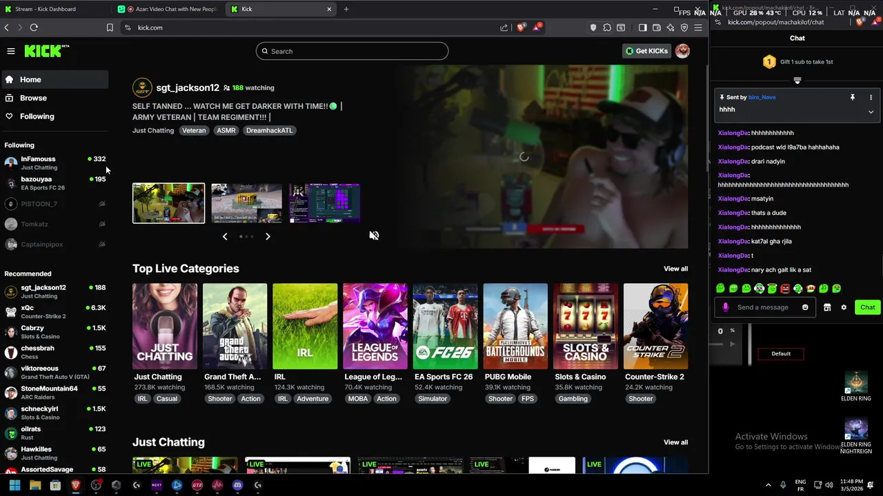This screenshot has height=496, width=883.
Task: Select second featured stream thumbnail
Action: [247, 203]
